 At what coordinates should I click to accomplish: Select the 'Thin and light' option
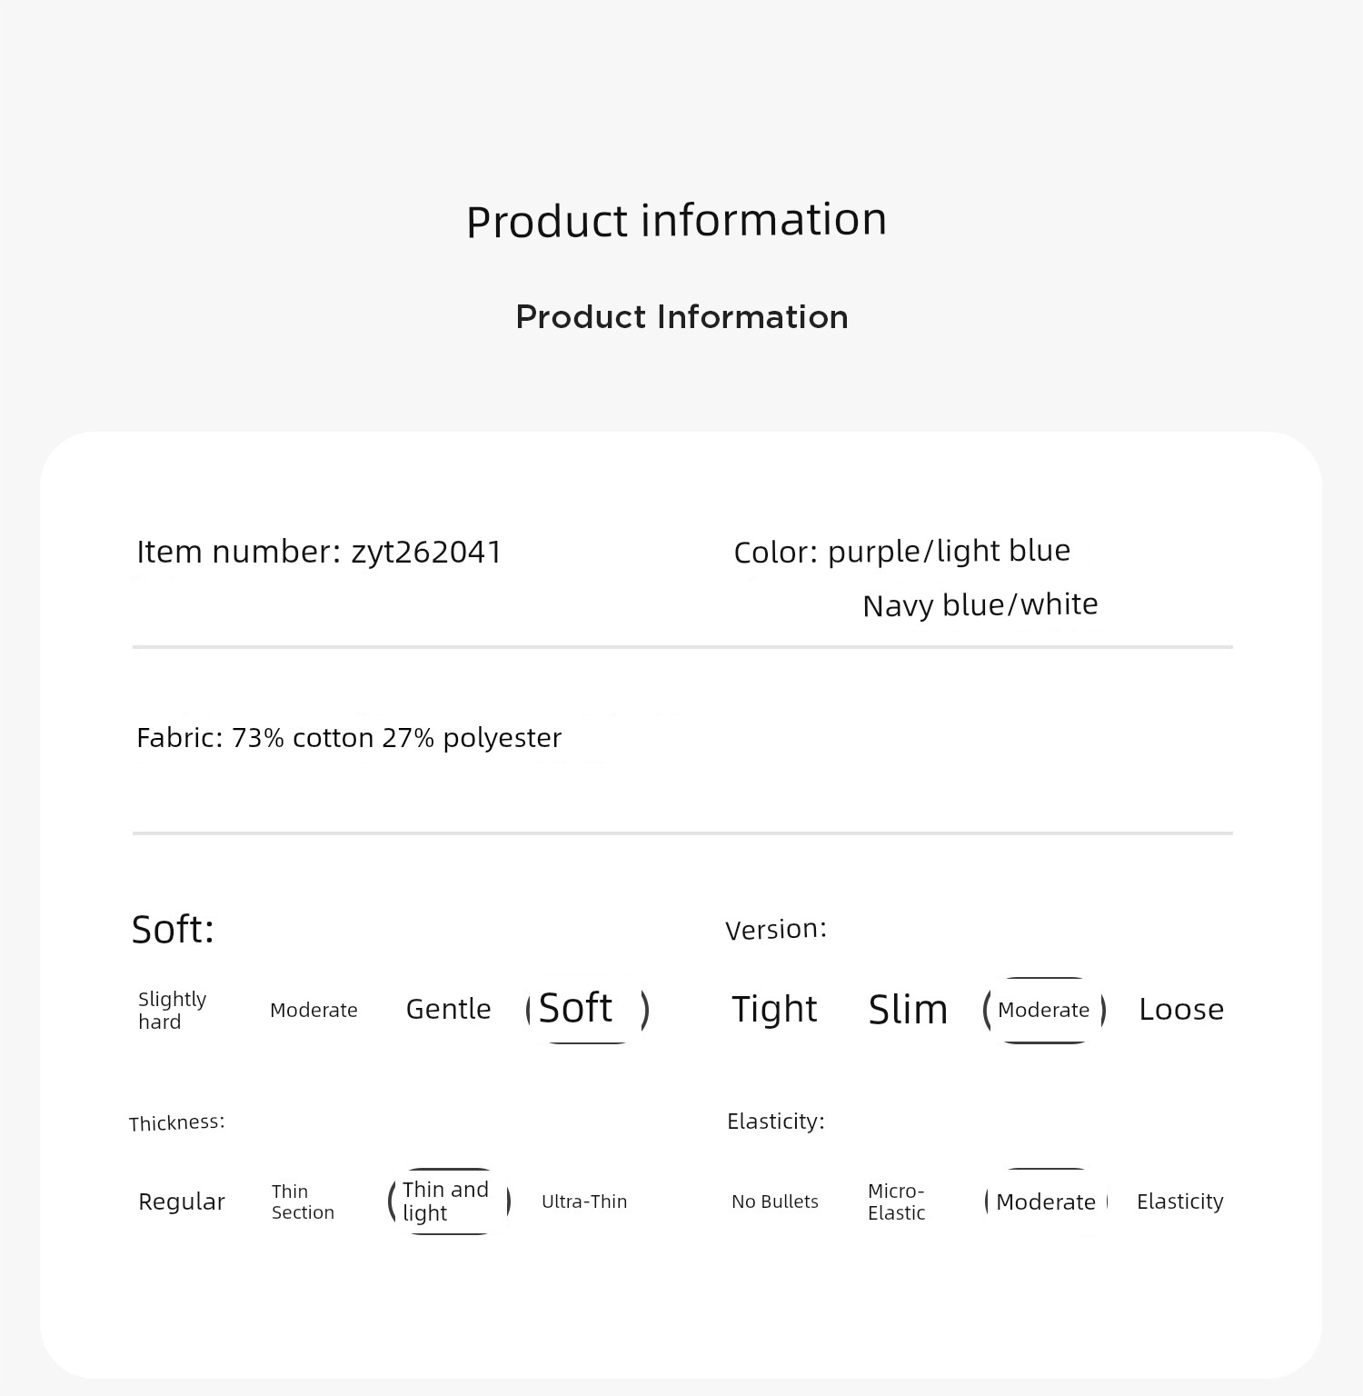tap(449, 1202)
